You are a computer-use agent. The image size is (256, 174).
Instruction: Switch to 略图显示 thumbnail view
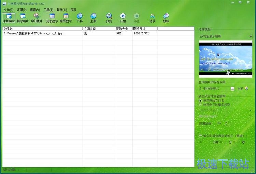(x=66, y=18)
